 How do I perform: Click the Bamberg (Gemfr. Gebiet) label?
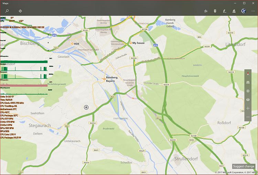tap(170, 23)
